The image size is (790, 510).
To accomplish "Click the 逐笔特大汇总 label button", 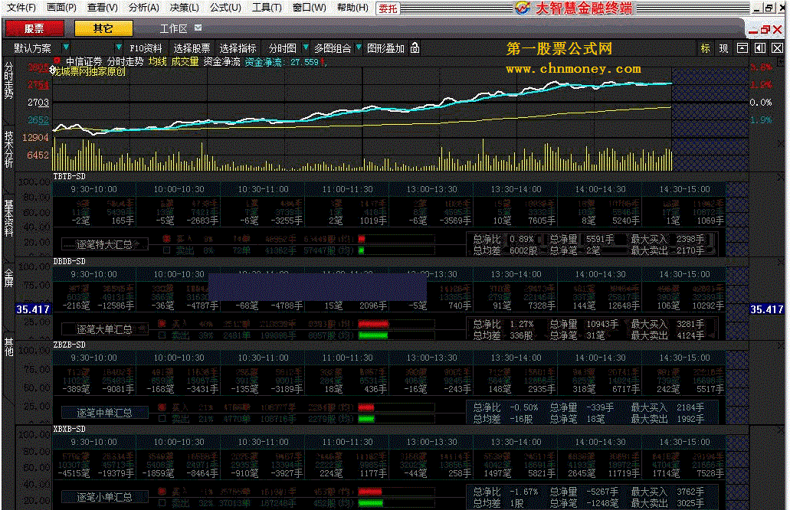I will click(104, 244).
